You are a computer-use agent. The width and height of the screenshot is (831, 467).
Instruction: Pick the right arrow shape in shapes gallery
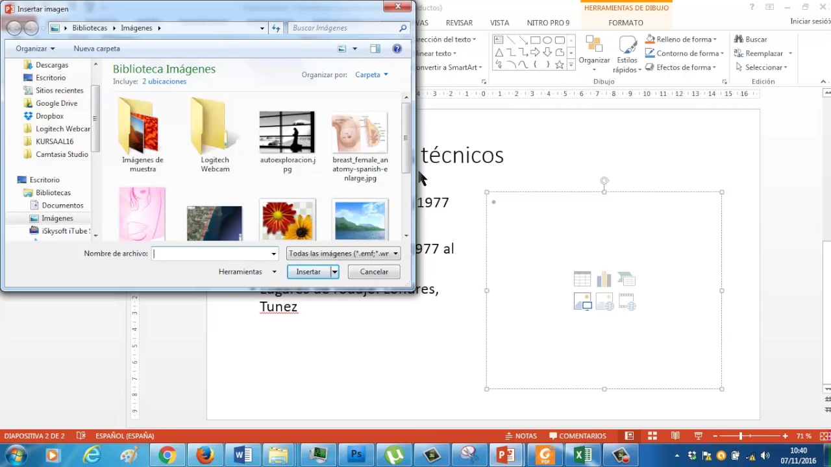coord(536,53)
